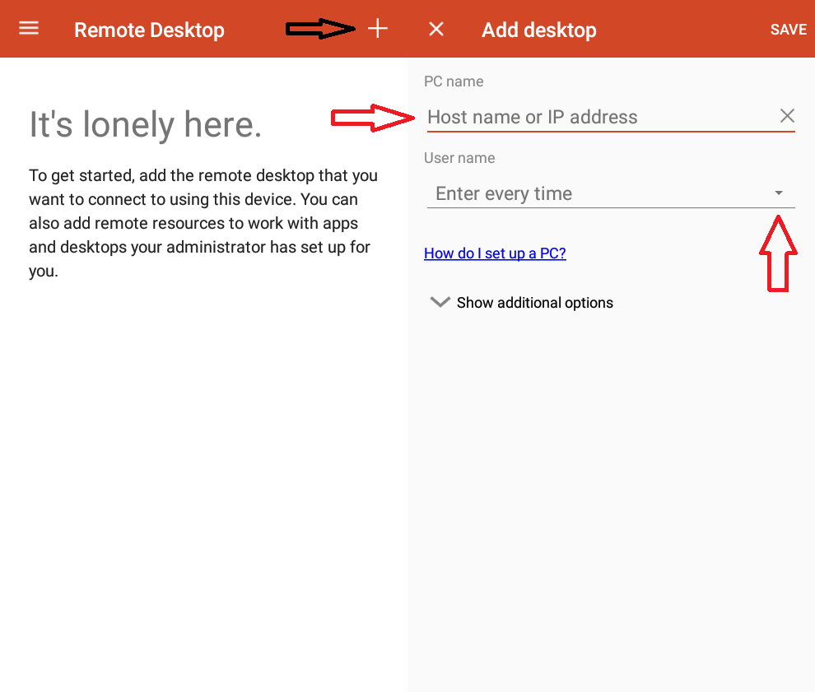This screenshot has height=692, width=815.
Task: Clear the PC name field
Action: [787, 116]
